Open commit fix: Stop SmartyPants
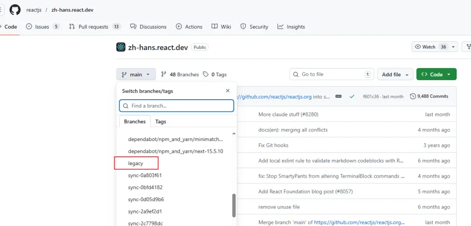The height and width of the screenshot is (226, 471). click(331, 176)
